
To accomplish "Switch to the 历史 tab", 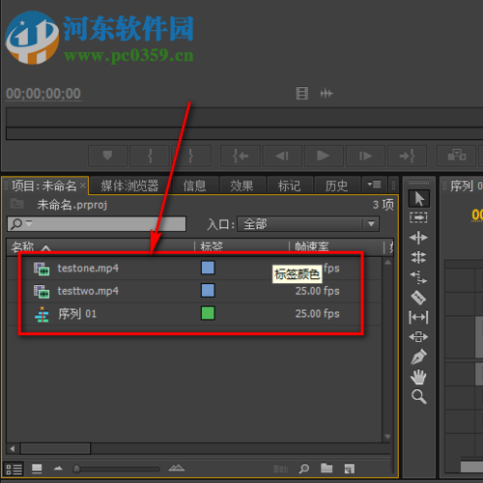I will tap(336, 185).
